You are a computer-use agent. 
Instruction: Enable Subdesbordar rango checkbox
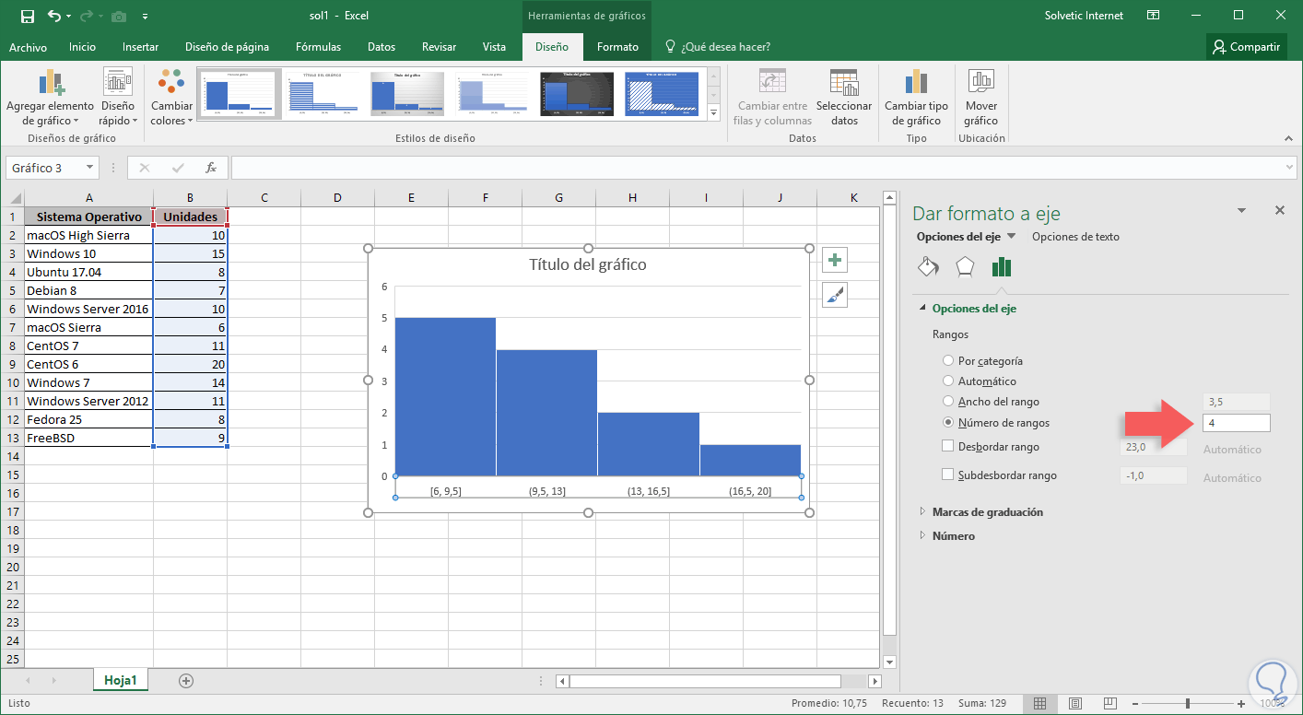(x=948, y=475)
